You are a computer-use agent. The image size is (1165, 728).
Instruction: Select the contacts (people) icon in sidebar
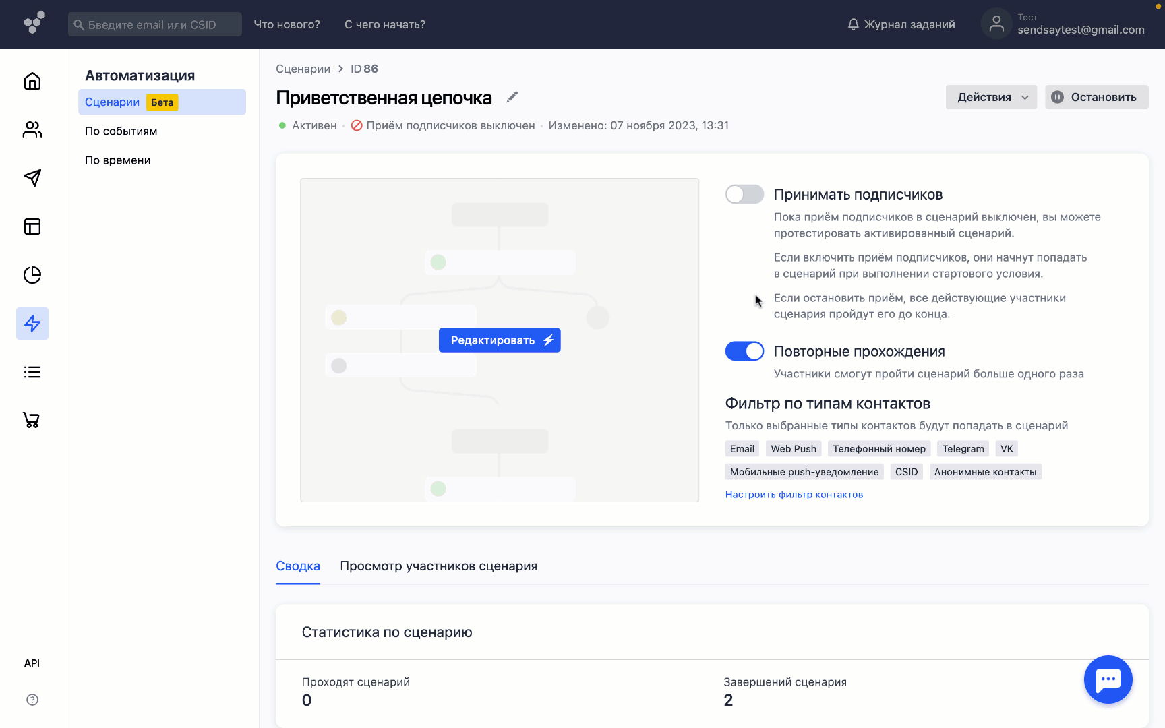pos(32,129)
